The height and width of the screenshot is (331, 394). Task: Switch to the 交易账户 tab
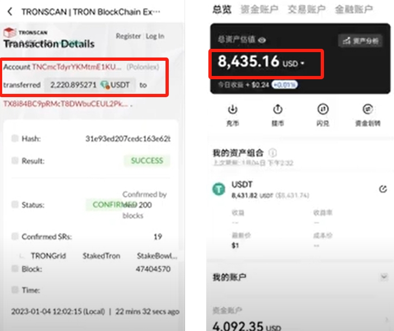coord(307,9)
